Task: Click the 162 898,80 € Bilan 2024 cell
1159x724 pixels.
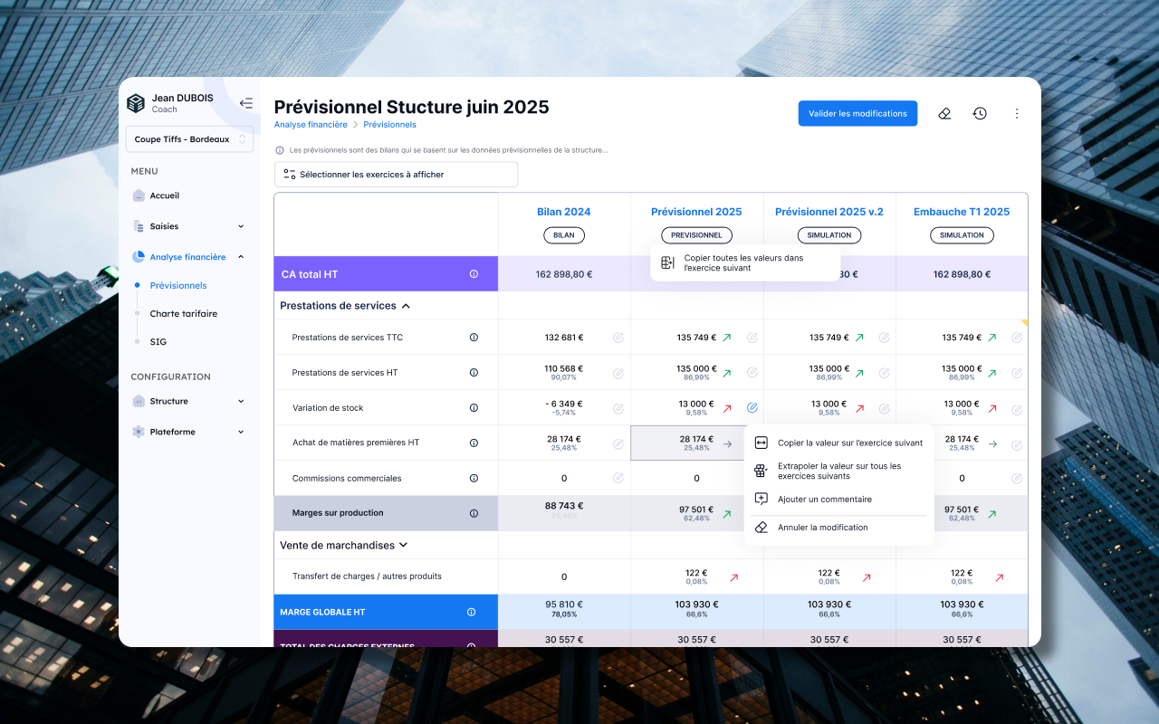Action: (x=564, y=274)
